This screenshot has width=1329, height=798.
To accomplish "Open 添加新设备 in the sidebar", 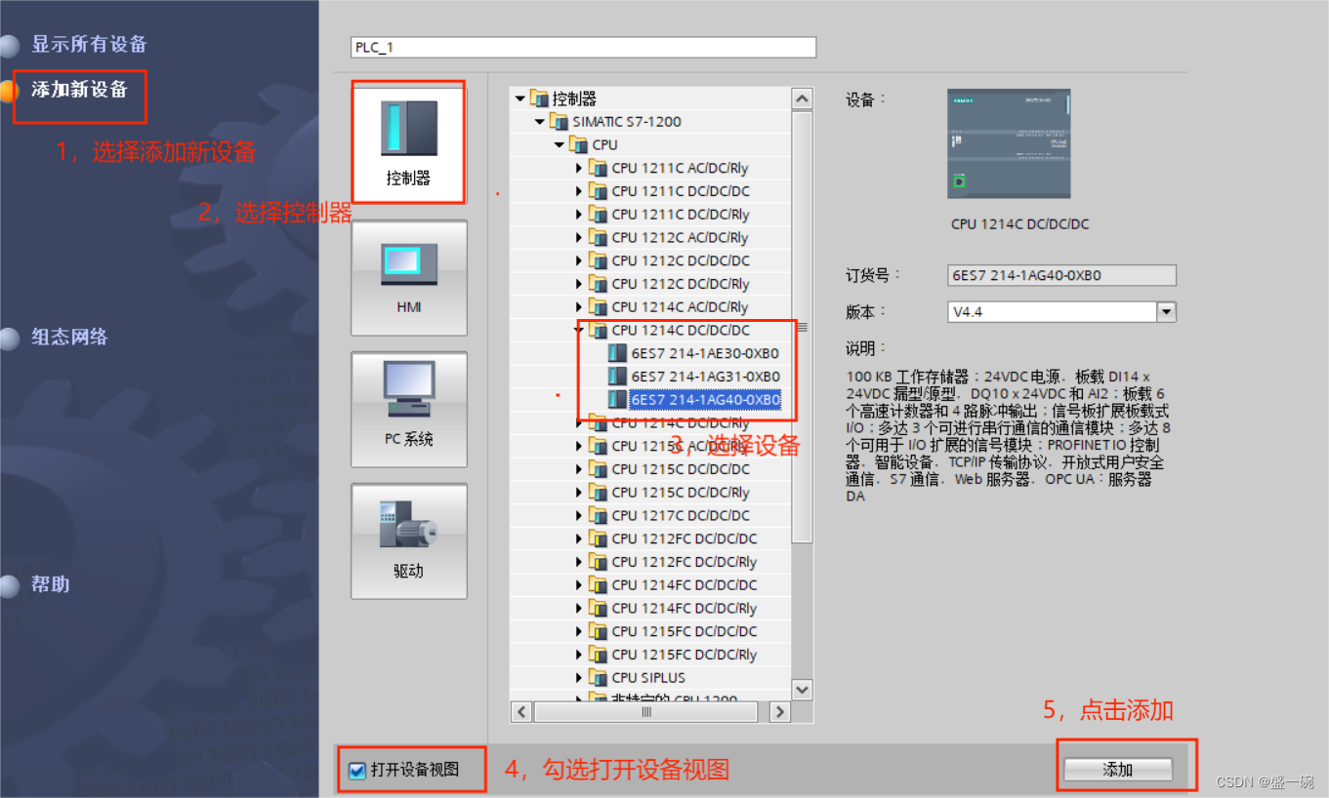I will (79, 90).
